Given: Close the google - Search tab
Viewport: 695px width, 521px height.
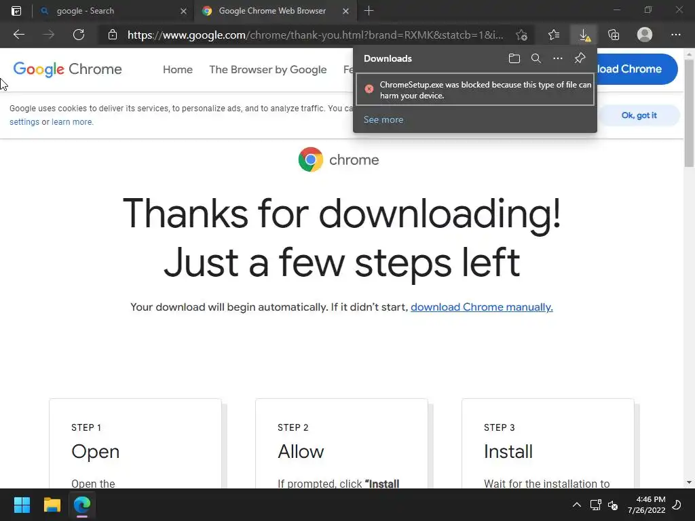Looking at the screenshot, I should coord(183,11).
